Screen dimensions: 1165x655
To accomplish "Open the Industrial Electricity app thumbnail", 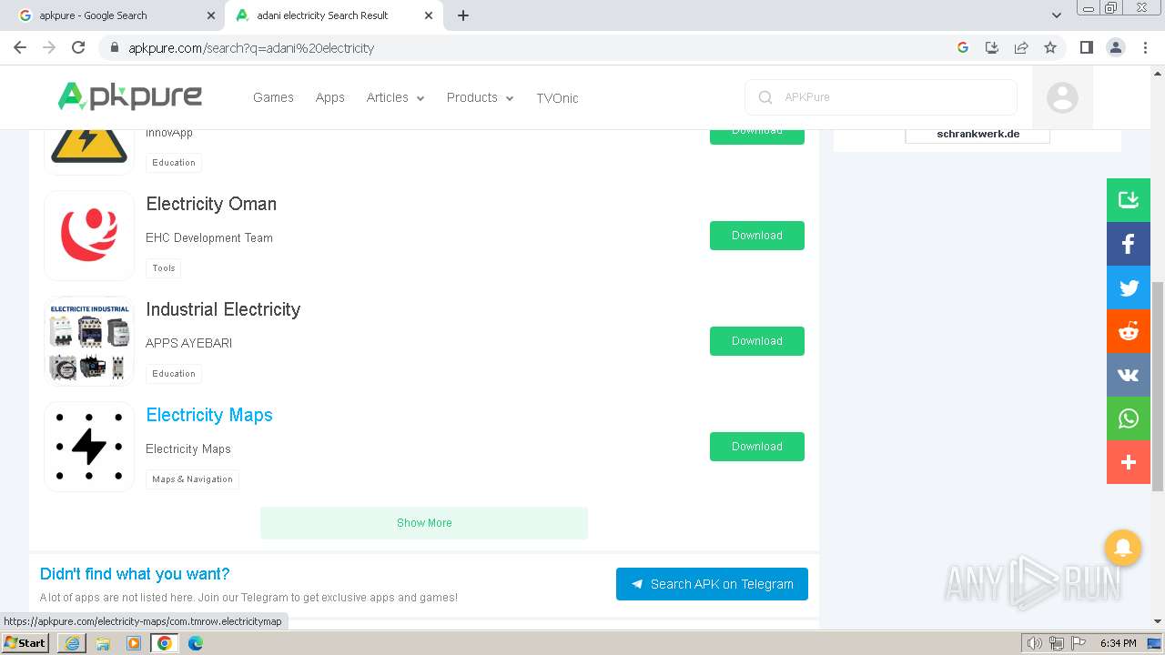I will pyautogui.click(x=89, y=341).
